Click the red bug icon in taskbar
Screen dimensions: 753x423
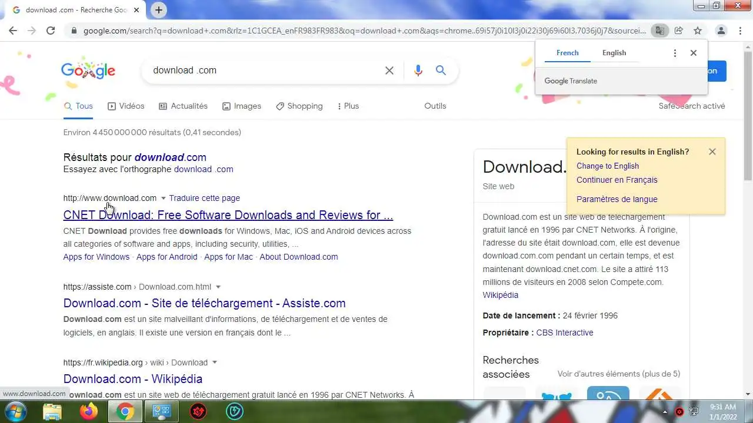198,412
